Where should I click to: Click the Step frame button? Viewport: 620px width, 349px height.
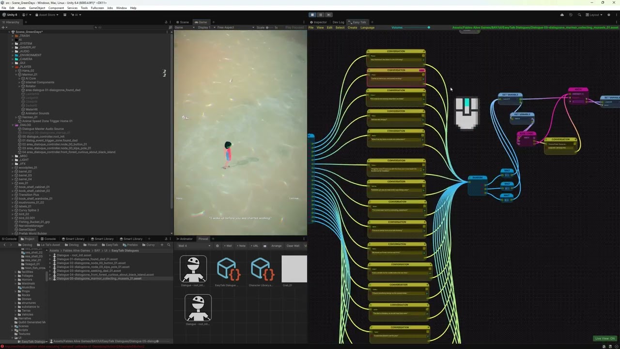(328, 15)
